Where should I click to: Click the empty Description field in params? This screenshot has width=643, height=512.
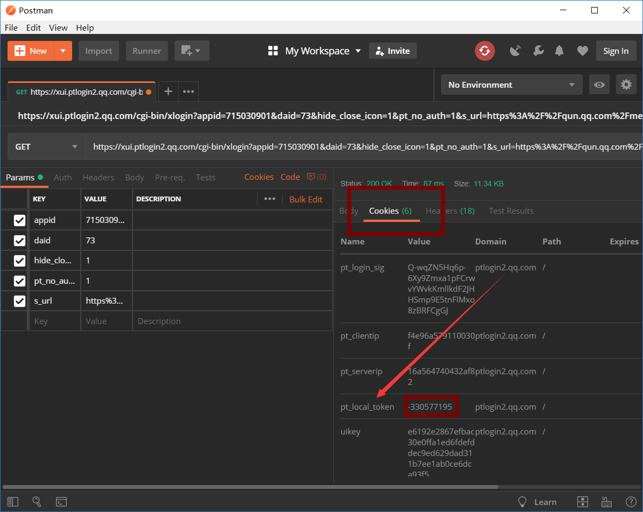coord(232,321)
